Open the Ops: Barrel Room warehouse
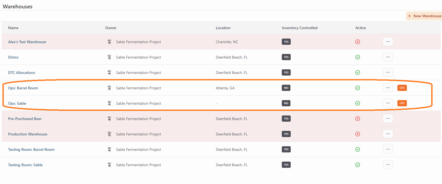Screen dimensions: 442x184 (23, 88)
